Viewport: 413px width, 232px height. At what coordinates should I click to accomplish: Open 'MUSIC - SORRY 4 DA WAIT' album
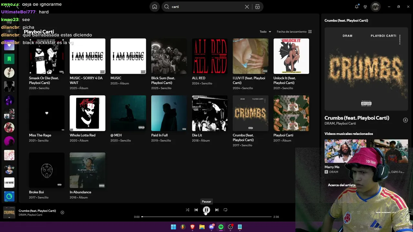click(87, 56)
